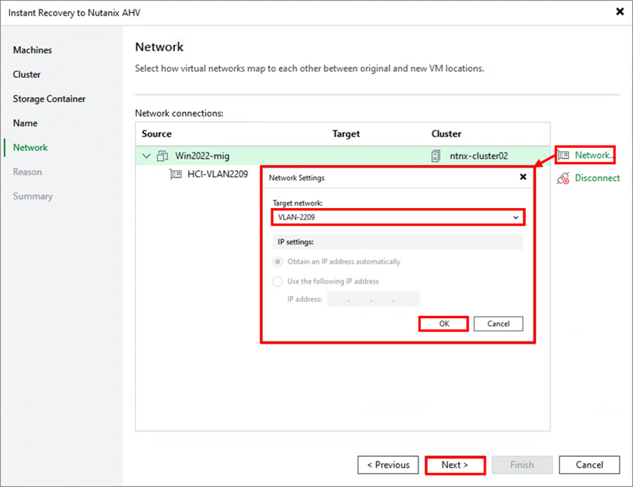Select the HCI-VLAN2209 network row
The height and width of the screenshot is (487, 633).
[217, 174]
